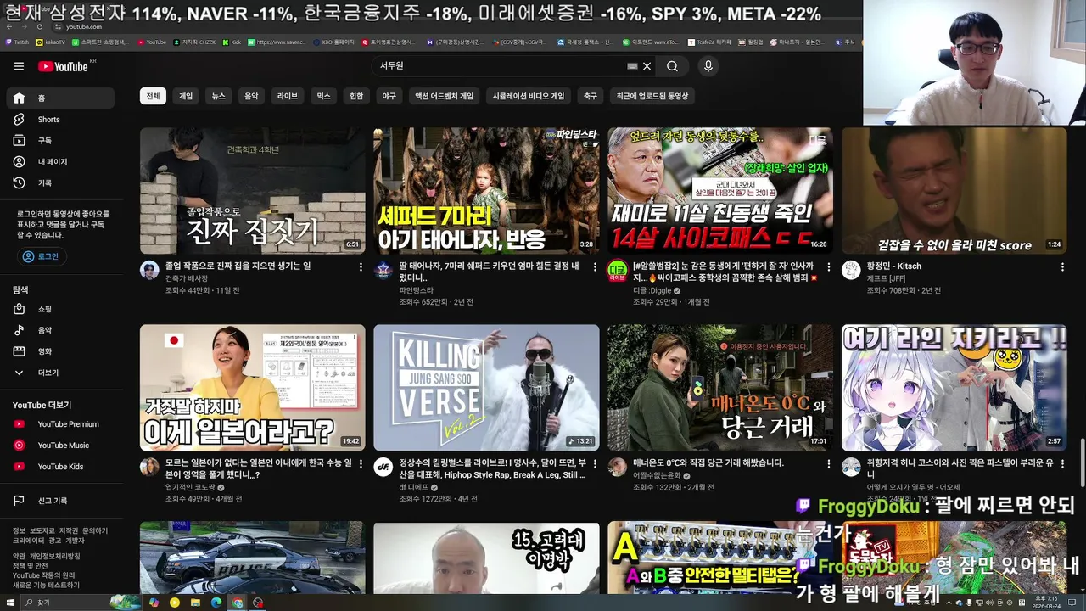Screen dimensions: 1086x611
Task: Open 쇼핑 in the explore section
Action: [60, 309]
